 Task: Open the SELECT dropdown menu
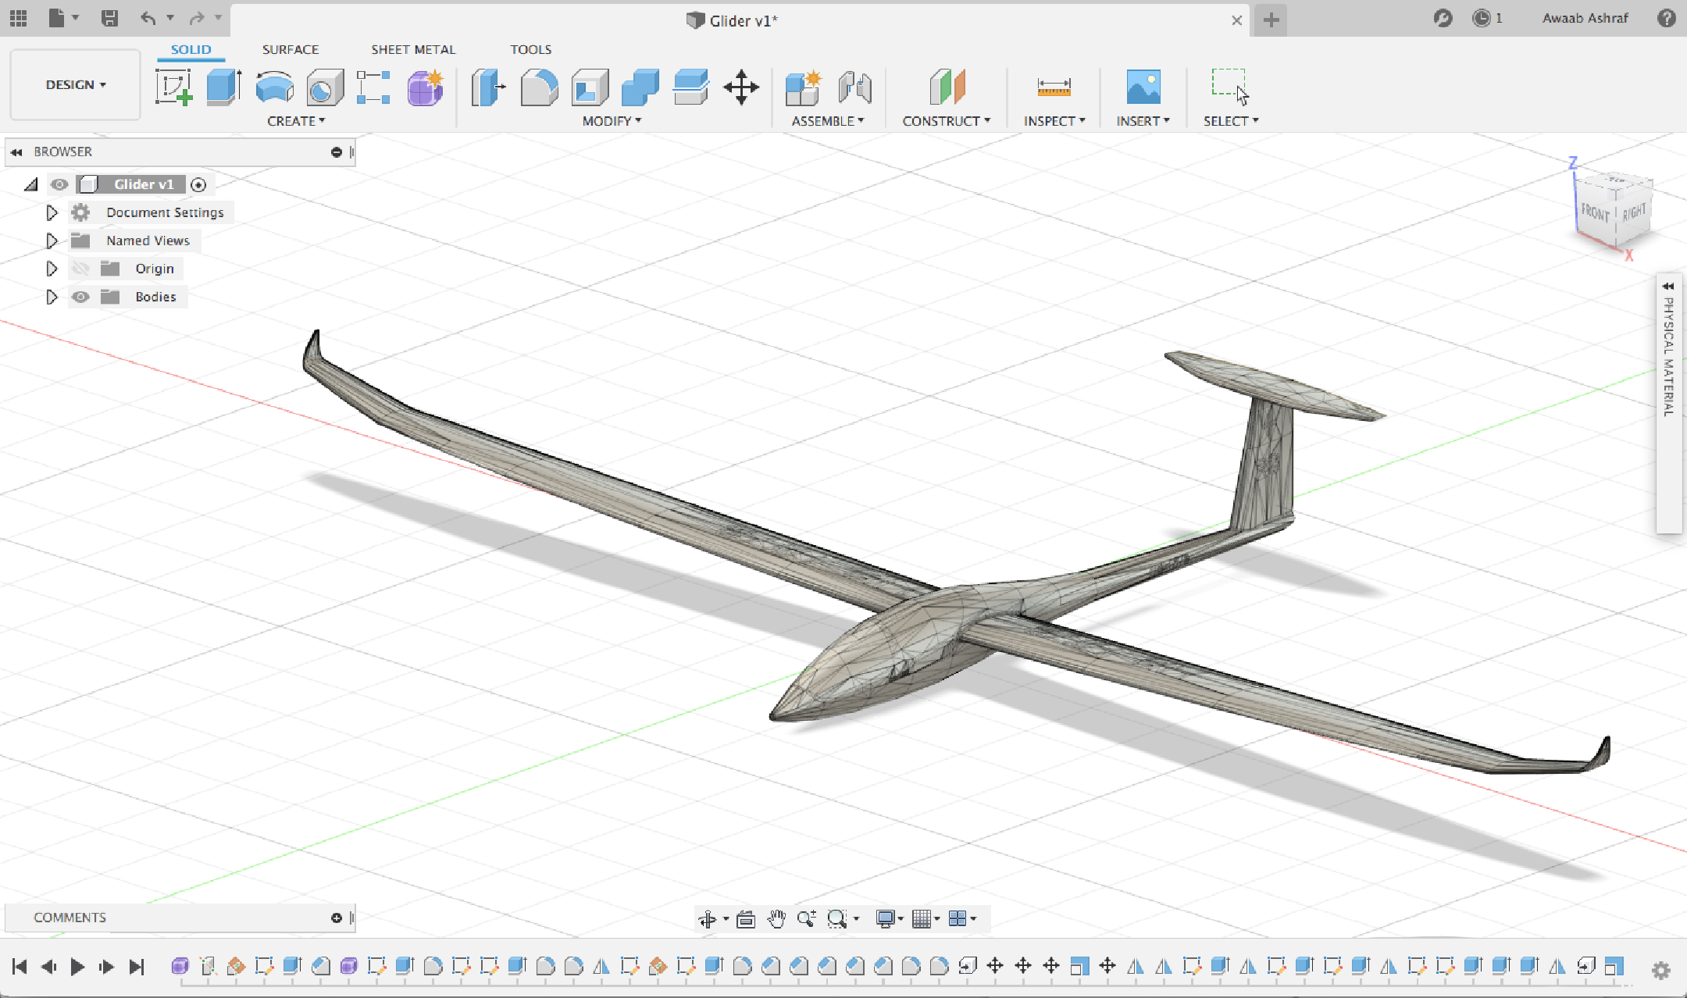pos(1229,120)
